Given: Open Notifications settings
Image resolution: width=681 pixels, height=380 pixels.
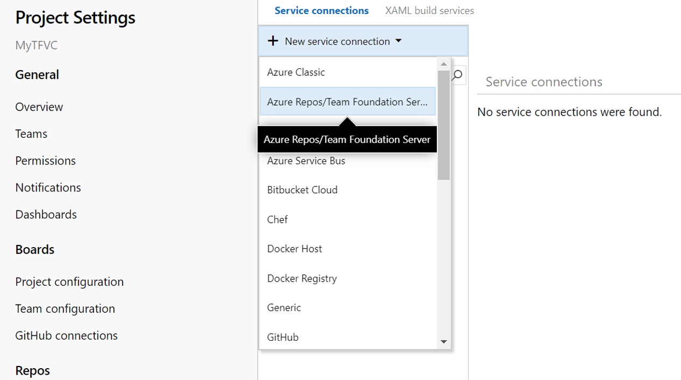Looking at the screenshot, I should tap(48, 187).
